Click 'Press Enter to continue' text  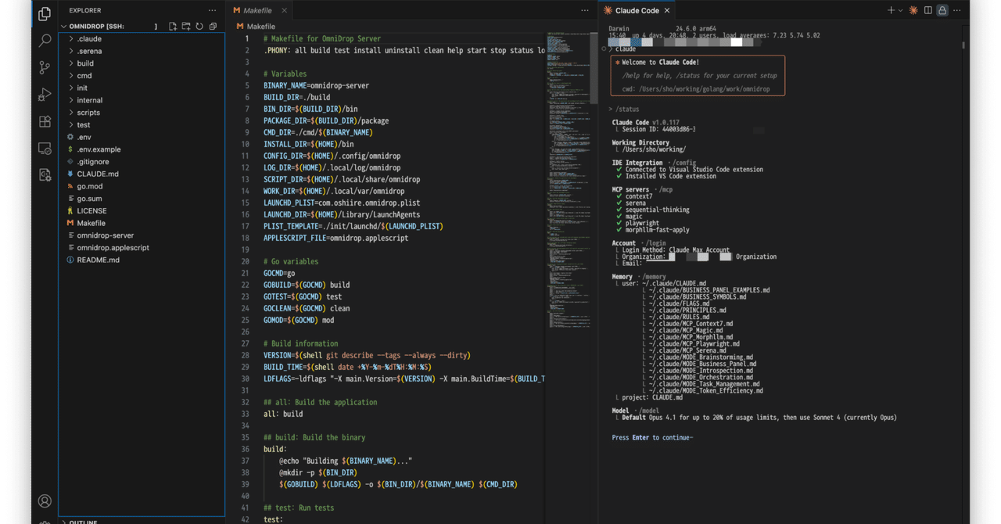[652, 438]
